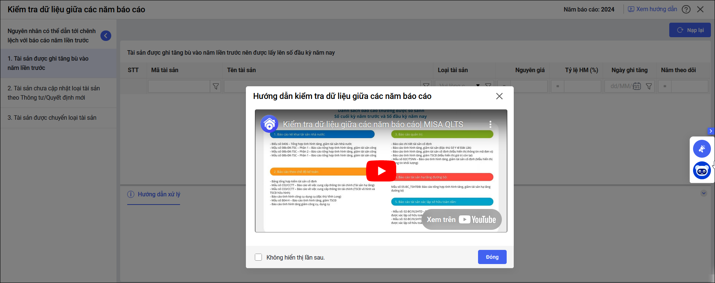Open the 'Xem hướng dẫn' link
The height and width of the screenshot is (283, 715).
pyautogui.click(x=653, y=9)
